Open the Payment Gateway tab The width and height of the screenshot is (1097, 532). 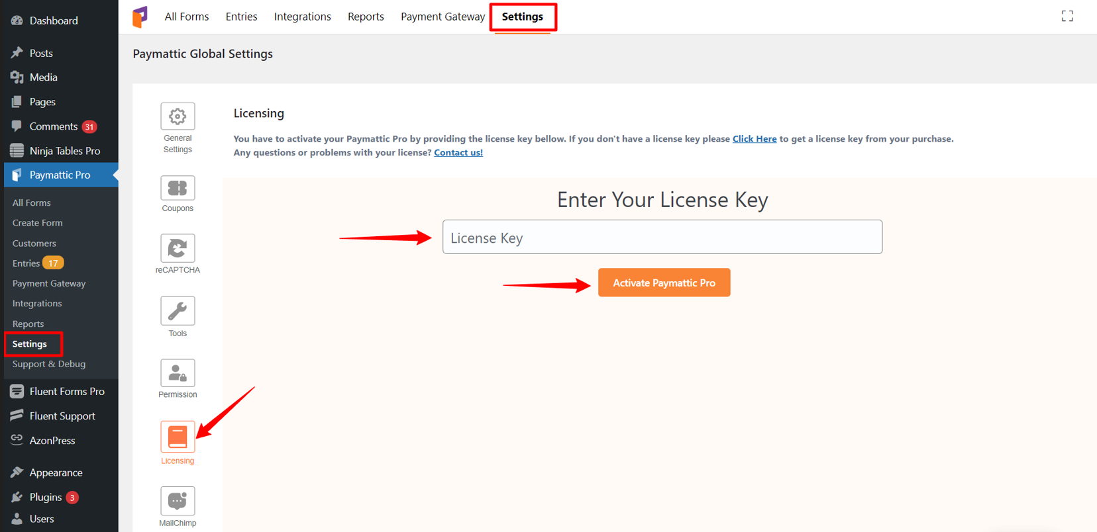pos(443,17)
